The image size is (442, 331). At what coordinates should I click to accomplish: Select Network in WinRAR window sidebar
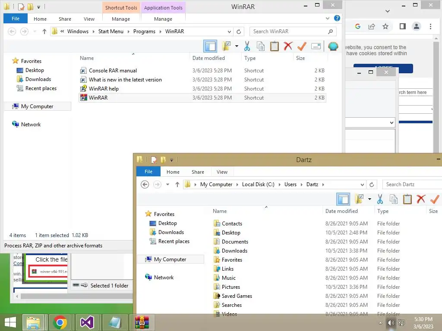coord(31,125)
